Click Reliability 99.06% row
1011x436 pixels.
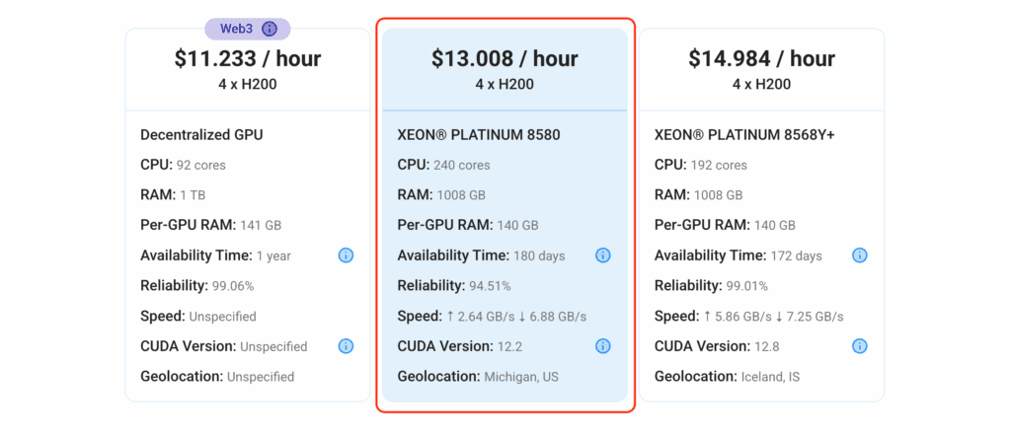click(x=196, y=286)
